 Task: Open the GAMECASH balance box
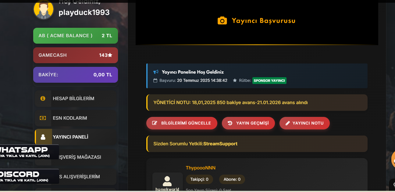(76, 55)
